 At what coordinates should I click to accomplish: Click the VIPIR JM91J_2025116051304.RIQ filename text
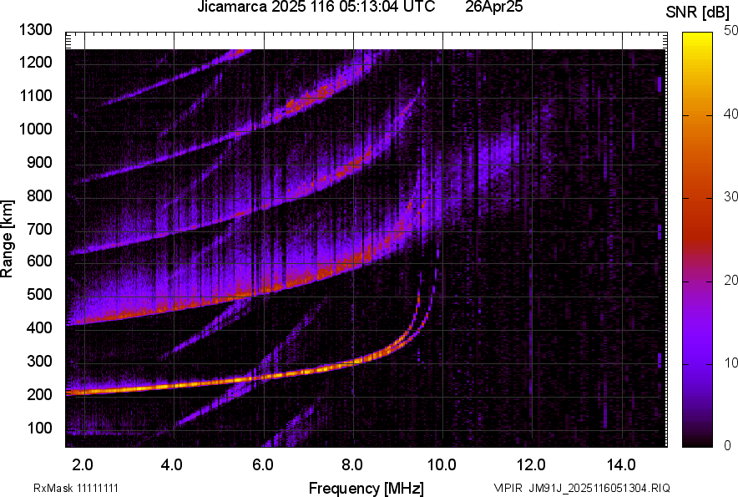coord(582,488)
